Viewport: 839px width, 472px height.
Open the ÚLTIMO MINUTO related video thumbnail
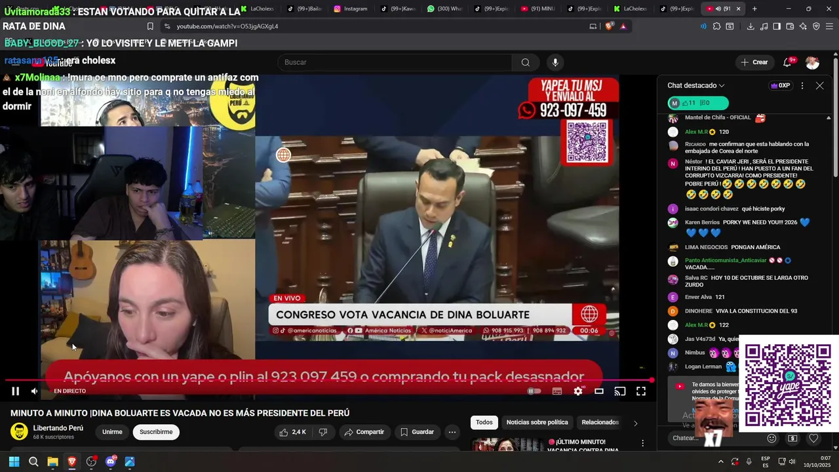point(507,444)
